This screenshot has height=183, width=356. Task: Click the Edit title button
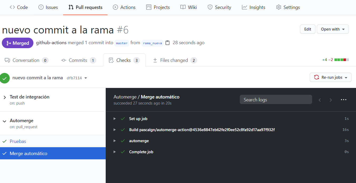(308, 29)
